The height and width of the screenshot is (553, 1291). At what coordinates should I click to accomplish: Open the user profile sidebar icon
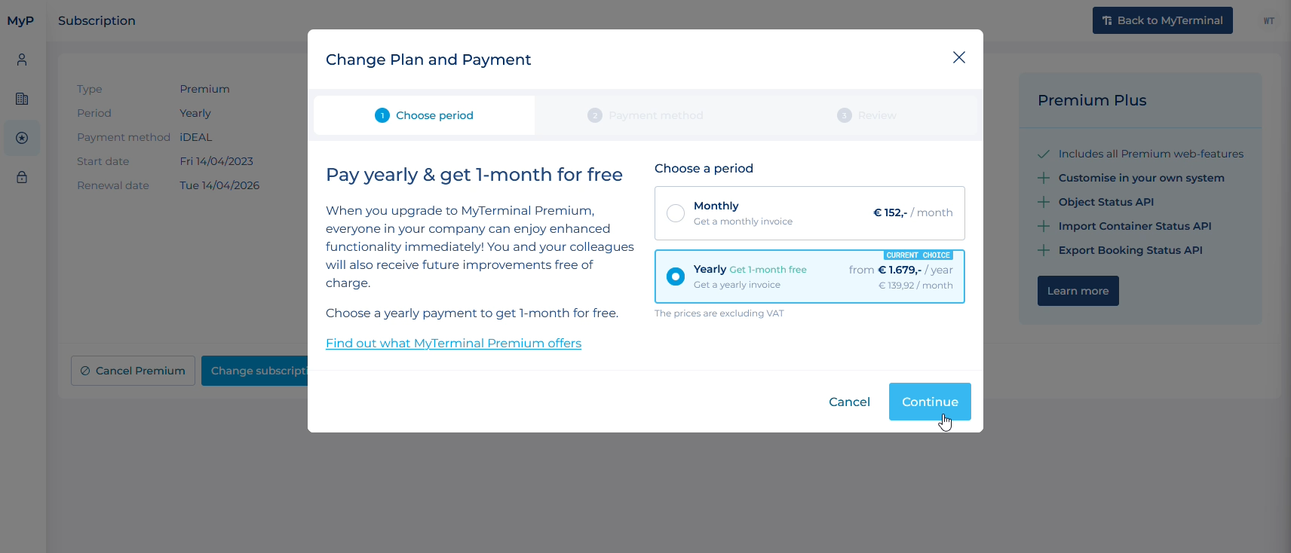coord(22,60)
